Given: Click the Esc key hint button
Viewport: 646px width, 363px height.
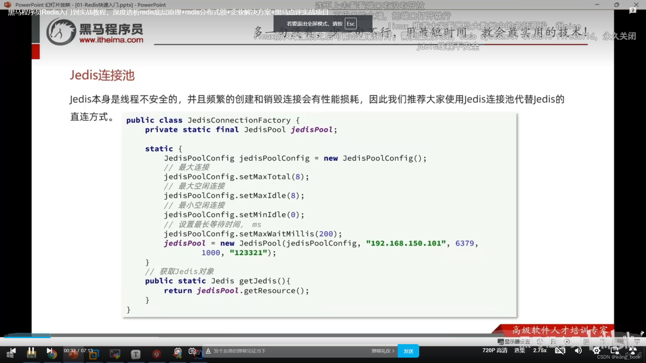Looking at the screenshot, I should pos(351,24).
